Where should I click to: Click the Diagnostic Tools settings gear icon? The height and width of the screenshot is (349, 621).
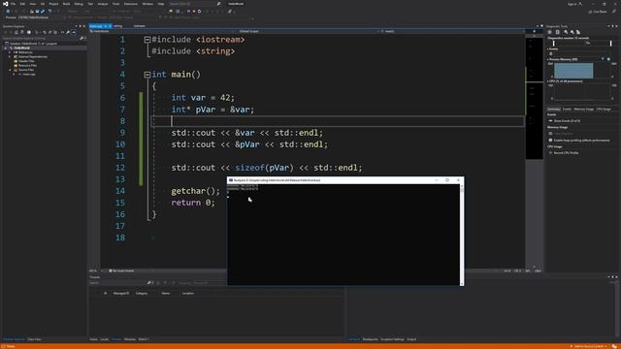point(549,32)
